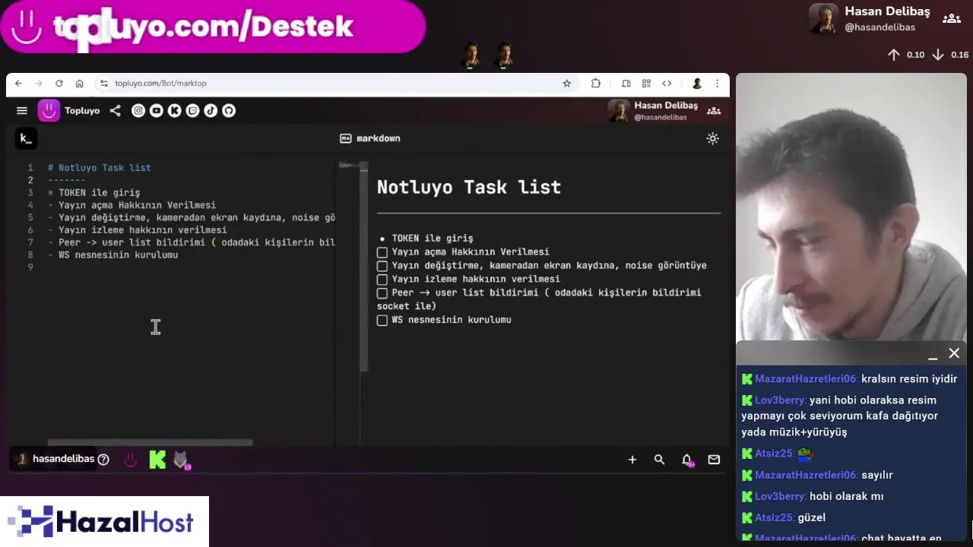The width and height of the screenshot is (973, 547).
Task: Click the Topluyo smiley logo
Action: (49, 111)
